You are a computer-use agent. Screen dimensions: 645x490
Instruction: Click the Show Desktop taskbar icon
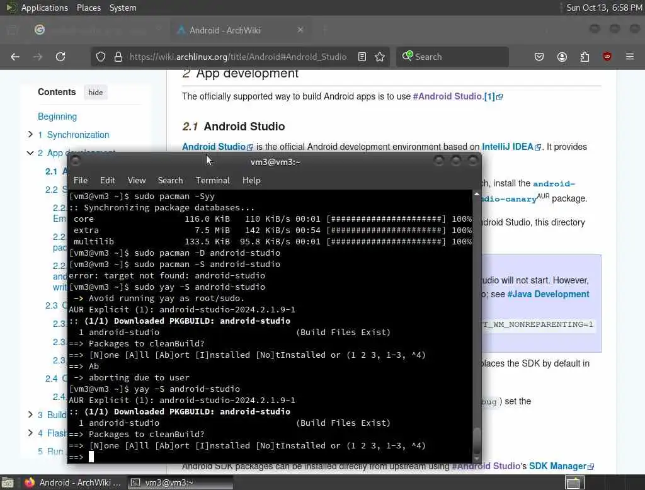(8, 482)
